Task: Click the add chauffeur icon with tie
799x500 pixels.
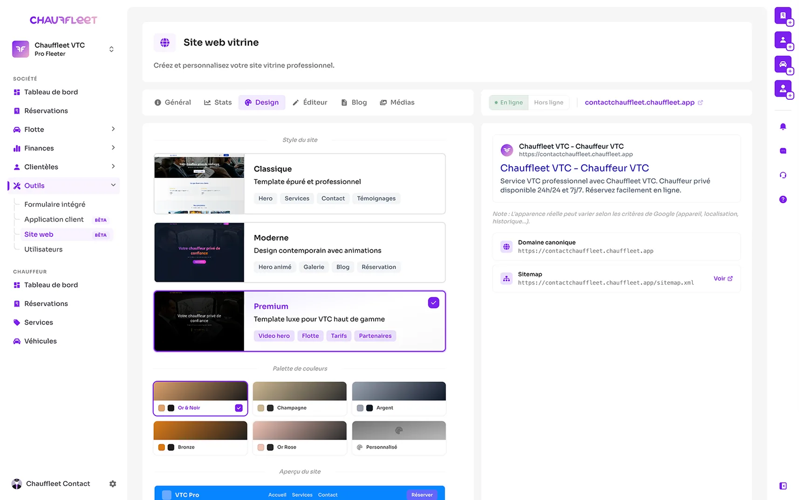Action: click(x=783, y=89)
